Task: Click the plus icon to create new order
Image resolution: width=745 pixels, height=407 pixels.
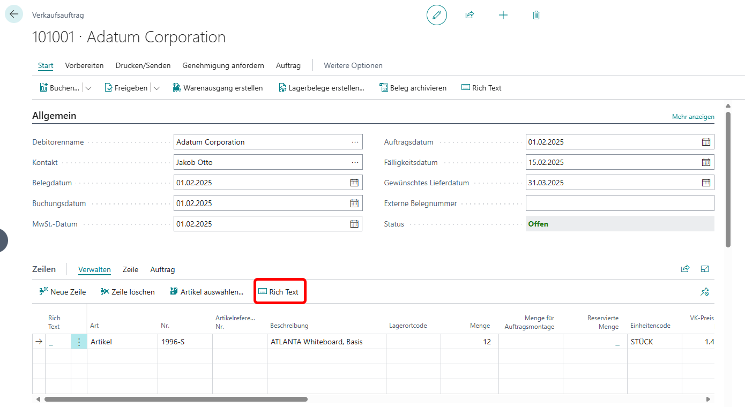Action: tap(503, 15)
